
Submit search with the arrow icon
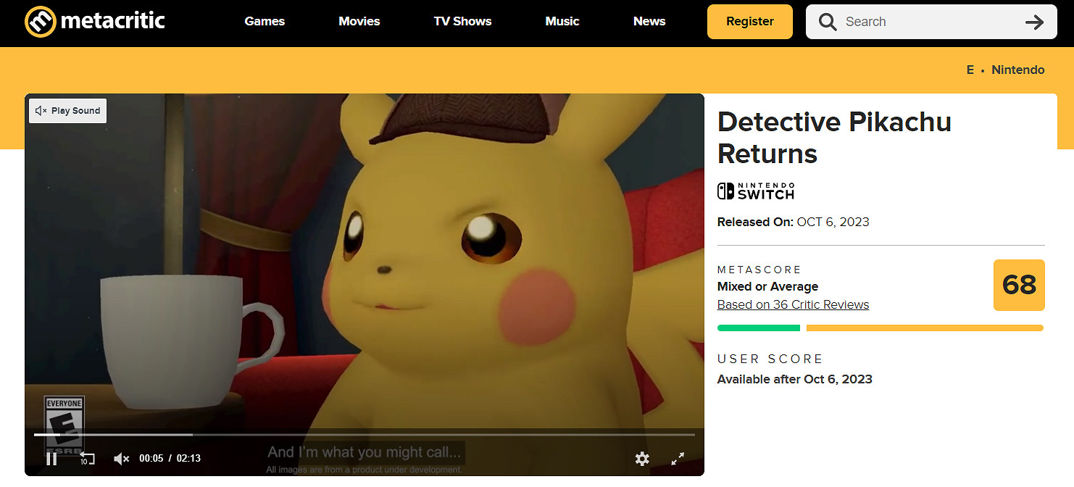pos(1034,22)
